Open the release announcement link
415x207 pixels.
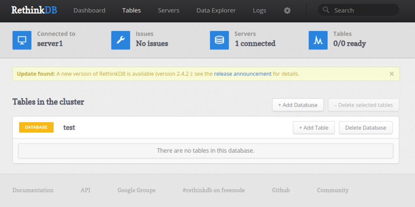[x=243, y=74]
